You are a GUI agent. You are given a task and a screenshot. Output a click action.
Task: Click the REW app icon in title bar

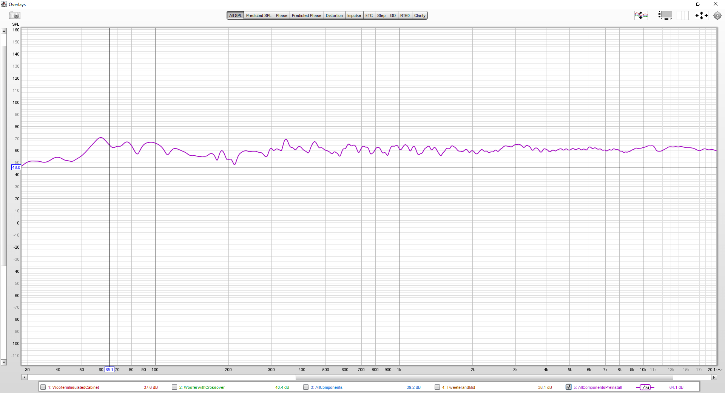(4, 4)
